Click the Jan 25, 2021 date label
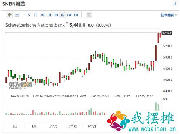Image resolution: width=180 pixels, height=134 pixels. pos(100,96)
